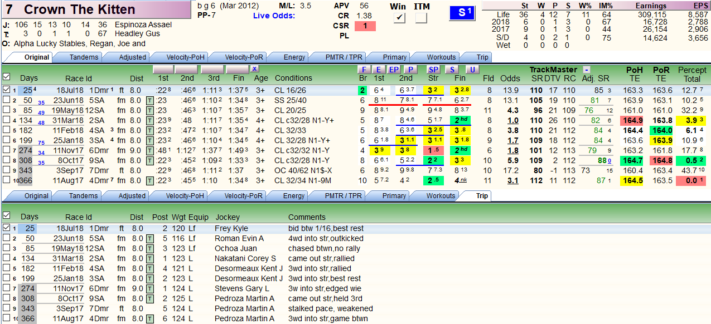Select the SP pace filter button
Viewport: 711px width, 324px height.
tap(433, 70)
